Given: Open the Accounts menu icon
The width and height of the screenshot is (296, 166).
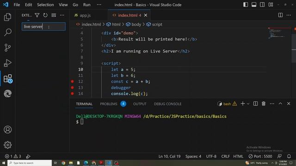Looking at the screenshot, I should click(7, 130).
